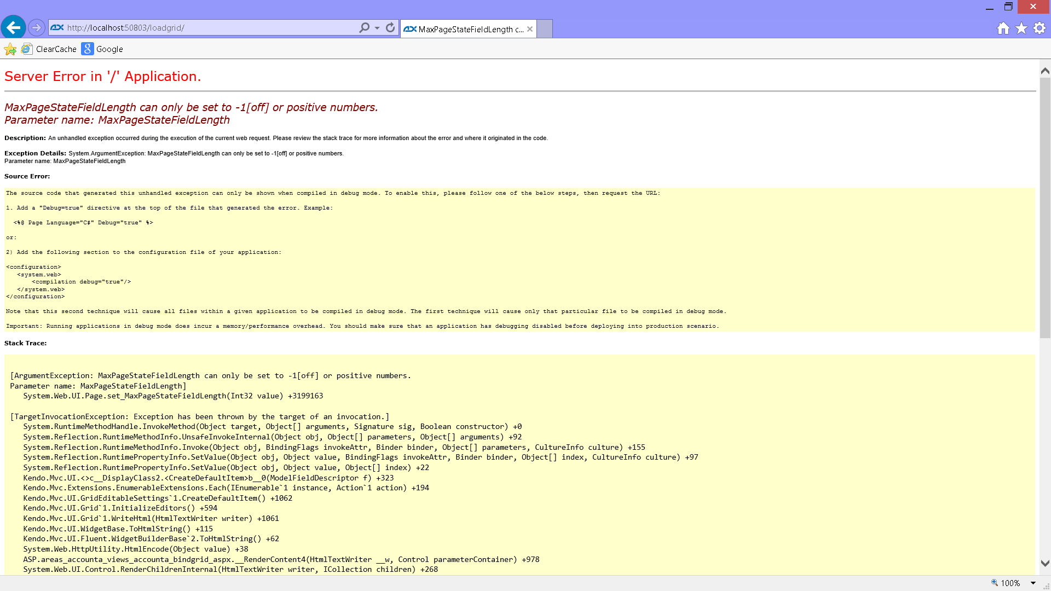Go back with the browser back arrow

pyautogui.click(x=14, y=27)
